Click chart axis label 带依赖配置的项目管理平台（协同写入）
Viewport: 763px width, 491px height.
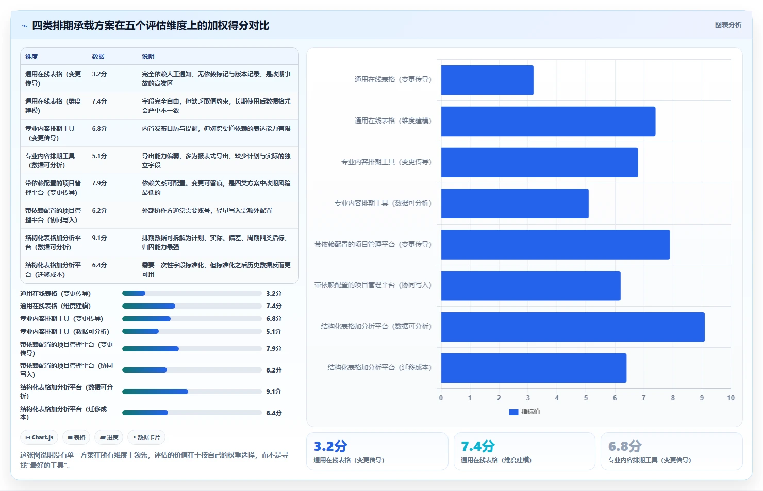[373, 285]
